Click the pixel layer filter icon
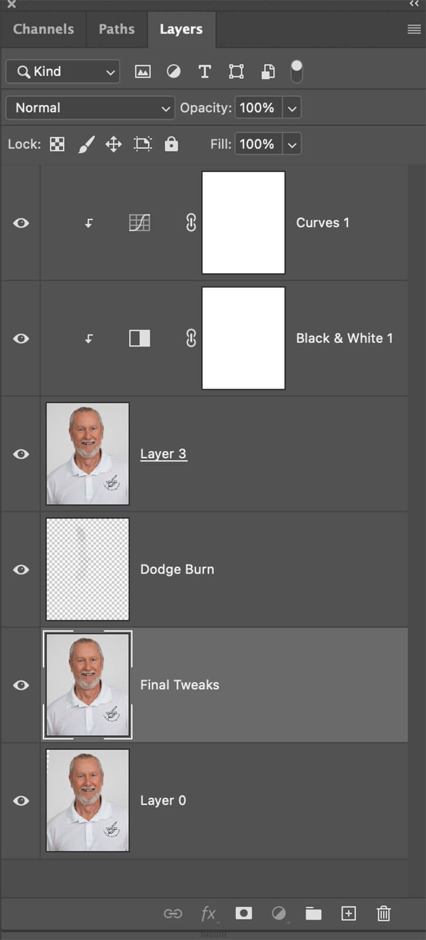 click(143, 72)
